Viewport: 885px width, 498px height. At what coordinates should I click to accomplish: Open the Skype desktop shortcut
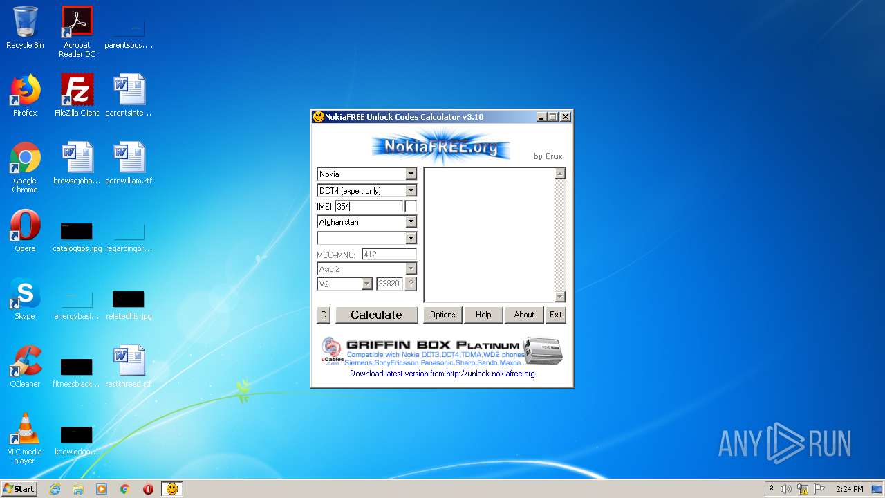(x=25, y=299)
